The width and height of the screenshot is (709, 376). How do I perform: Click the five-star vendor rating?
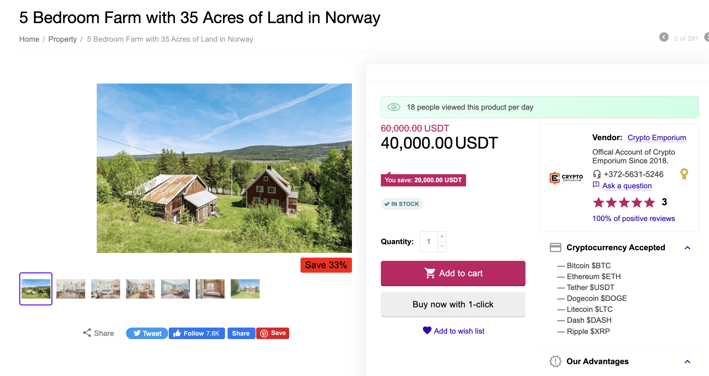[x=624, y=202]
